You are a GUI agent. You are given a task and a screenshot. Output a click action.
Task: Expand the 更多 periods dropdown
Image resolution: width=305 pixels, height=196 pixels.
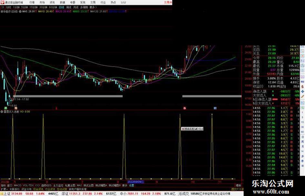[x=93, y=7]
